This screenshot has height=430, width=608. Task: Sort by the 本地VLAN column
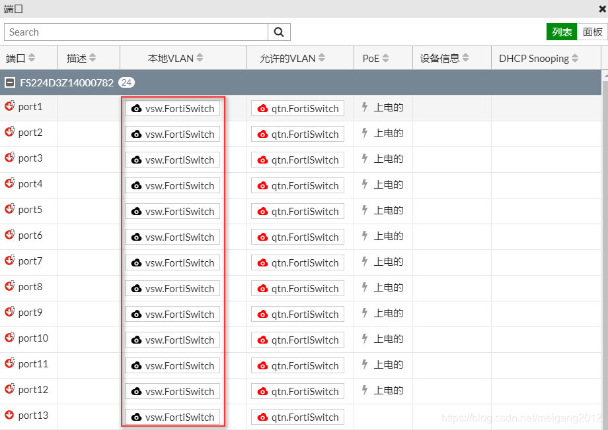(200, 58)
